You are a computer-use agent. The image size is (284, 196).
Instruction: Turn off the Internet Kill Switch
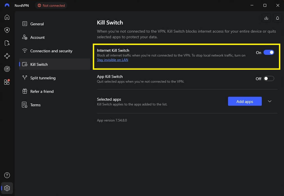point(269,52)
